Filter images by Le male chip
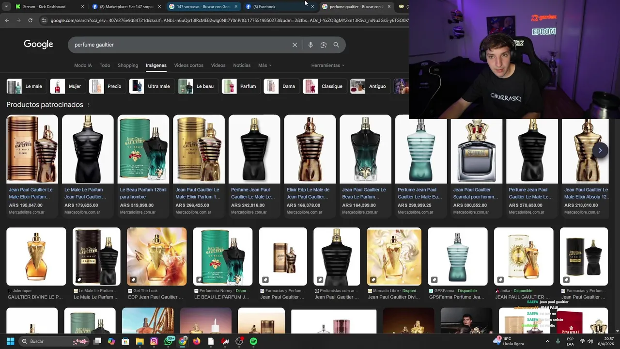The width and height of the screenshot is (620, 349). [x=26, y=86]
